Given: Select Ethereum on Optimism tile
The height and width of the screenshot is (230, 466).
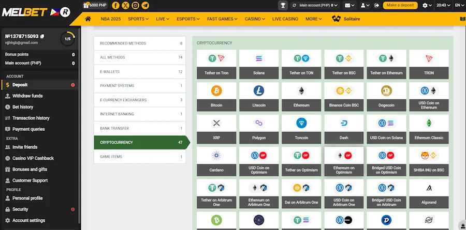Looking at the screenshot, I should click(x=344, y=161).
